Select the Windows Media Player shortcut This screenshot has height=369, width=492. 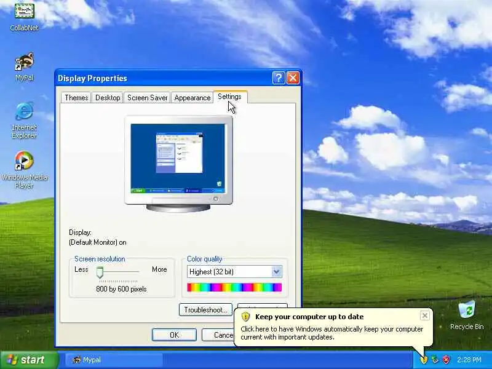pos(24,170)
